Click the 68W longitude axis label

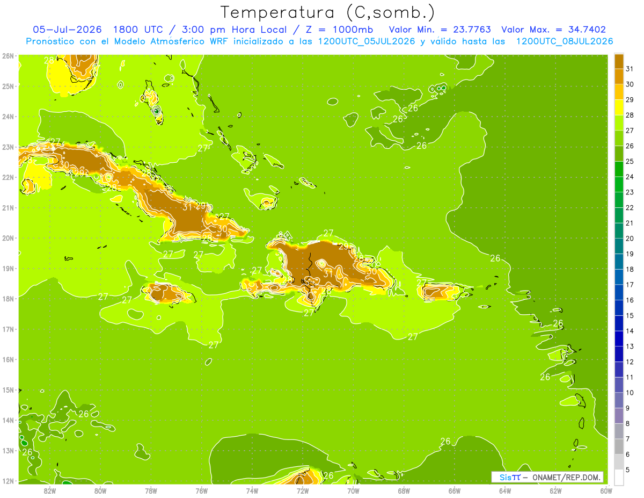click(x=404, y=490)
